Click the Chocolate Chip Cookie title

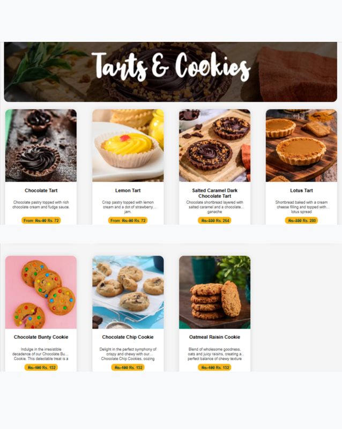pyautogui.click(x=128, y=337)
